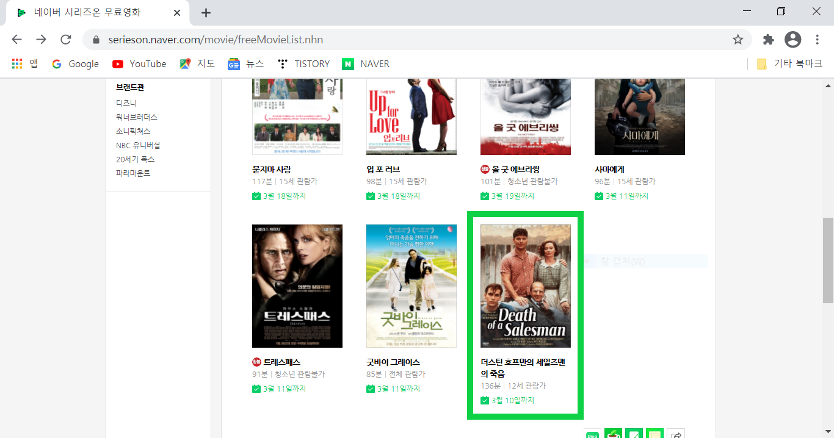
Task: Open a new tab with the plus button
Action: pos(206,13)
